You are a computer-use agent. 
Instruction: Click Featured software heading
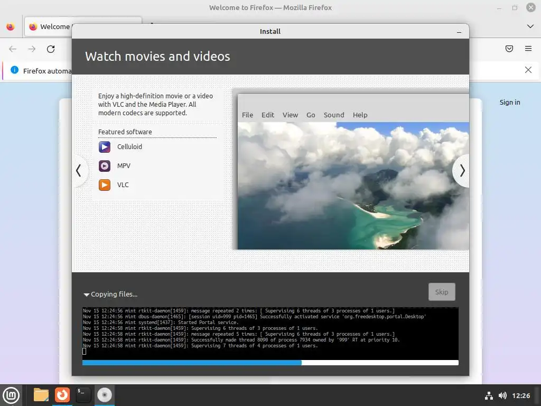point(125,132)
